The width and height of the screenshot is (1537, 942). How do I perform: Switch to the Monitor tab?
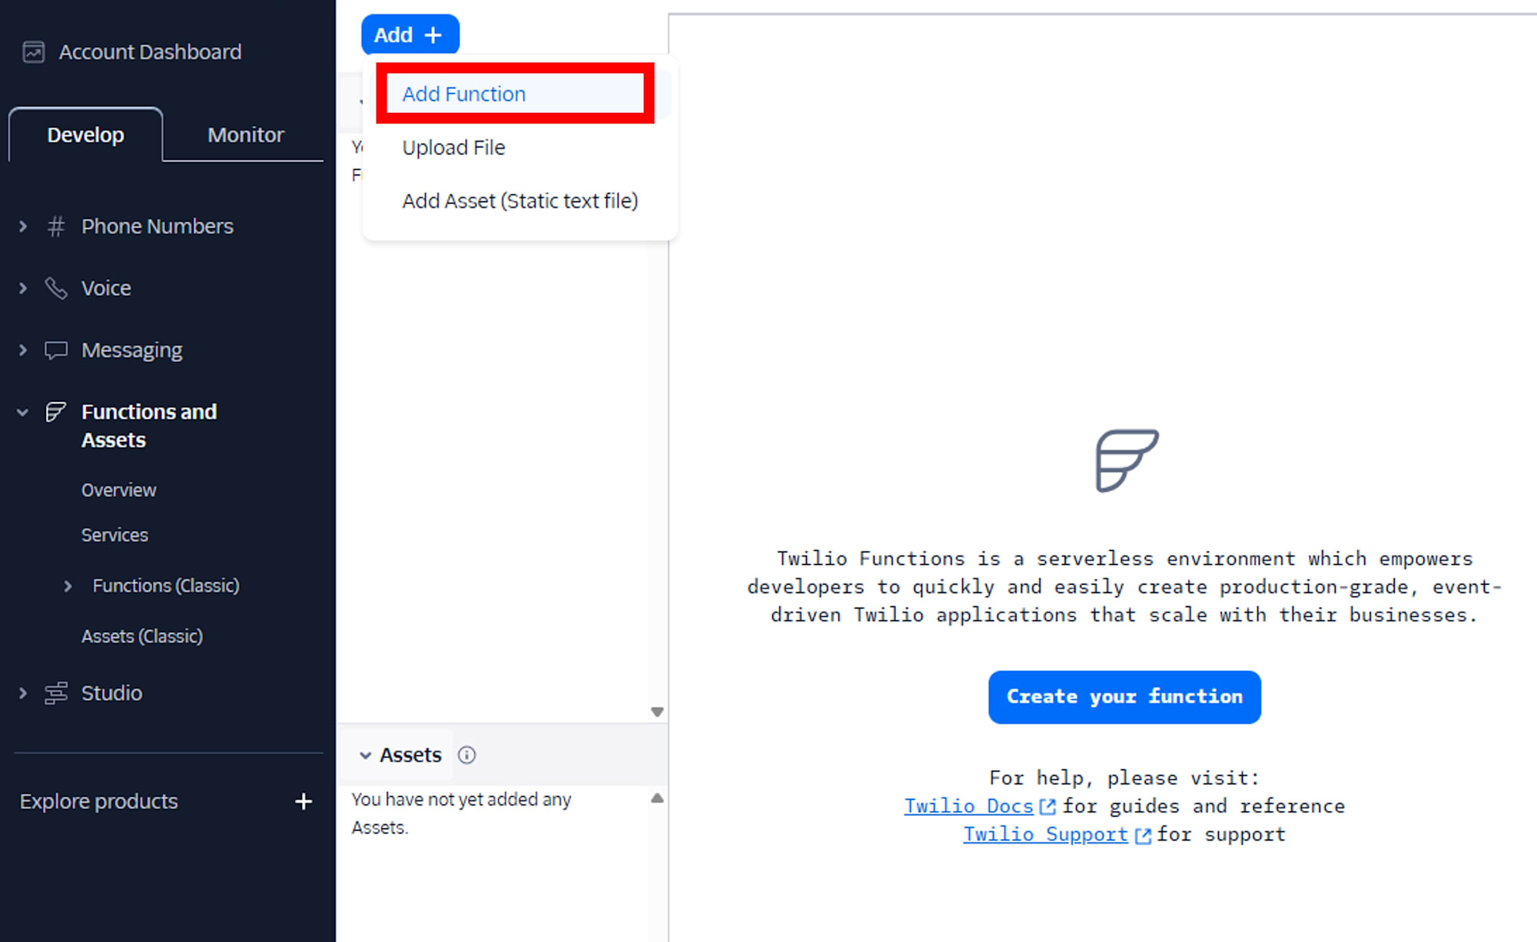(x=246, y=134)
